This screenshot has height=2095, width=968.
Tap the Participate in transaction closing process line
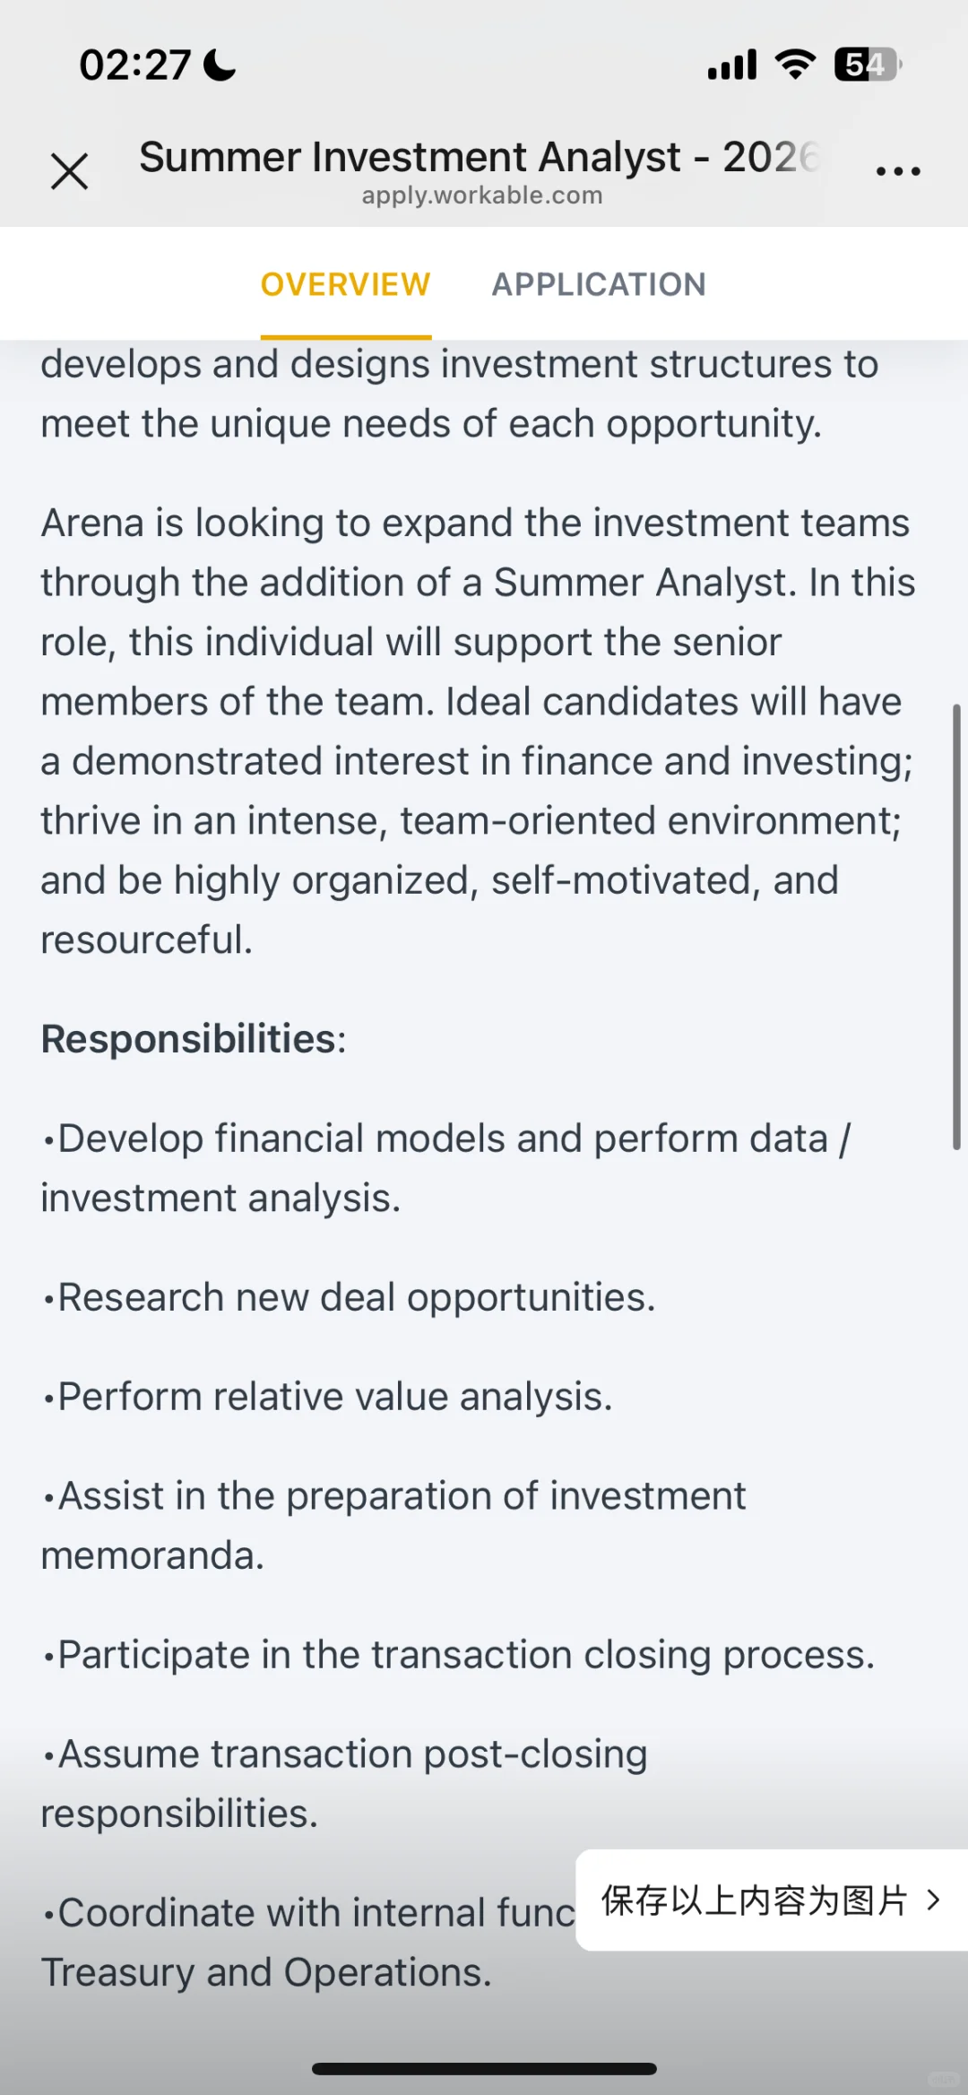click(459, 1655)
